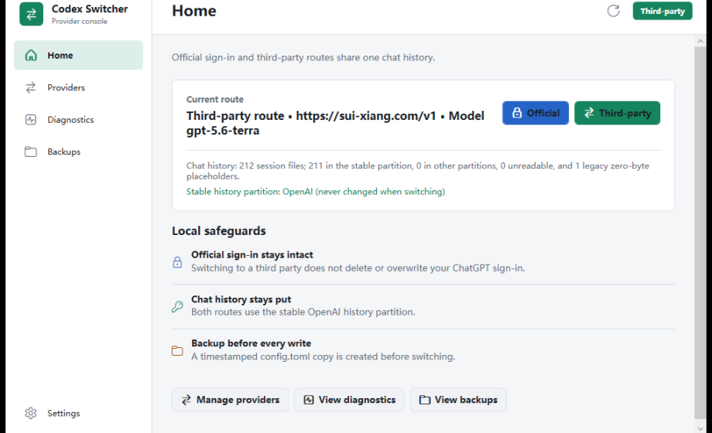This screenshot has width=712, height=433.
Task: Click the lock icon beside Official sign-in
Action: [177, 262]
